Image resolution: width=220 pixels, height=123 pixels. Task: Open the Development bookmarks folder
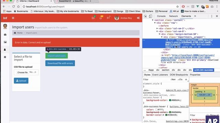coord(103,11)
